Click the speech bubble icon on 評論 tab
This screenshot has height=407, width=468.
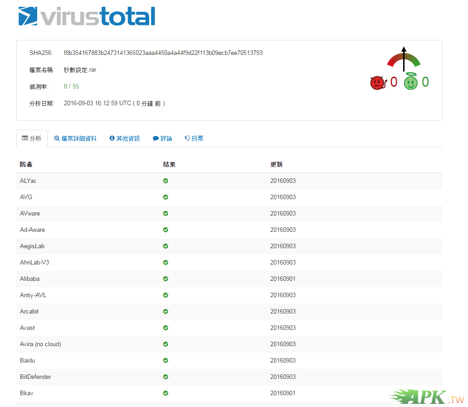(x=156, y=138)
